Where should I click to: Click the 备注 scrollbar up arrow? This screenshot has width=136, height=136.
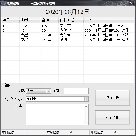[86, 106]
